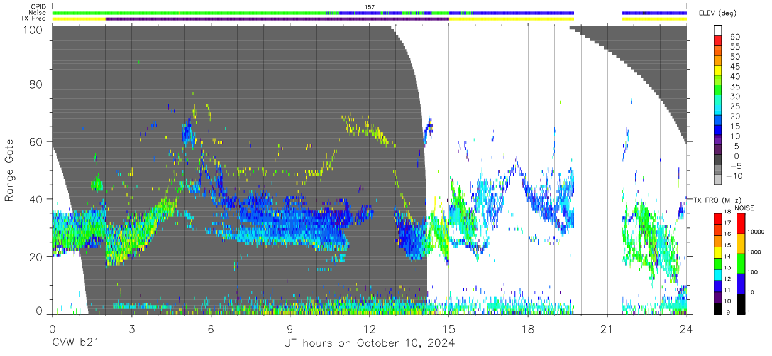Click the '80' tick on the Range Gate axis
The height and width of the screenshot is (356, 772).
pyautogui.click(x=36, y=84)
